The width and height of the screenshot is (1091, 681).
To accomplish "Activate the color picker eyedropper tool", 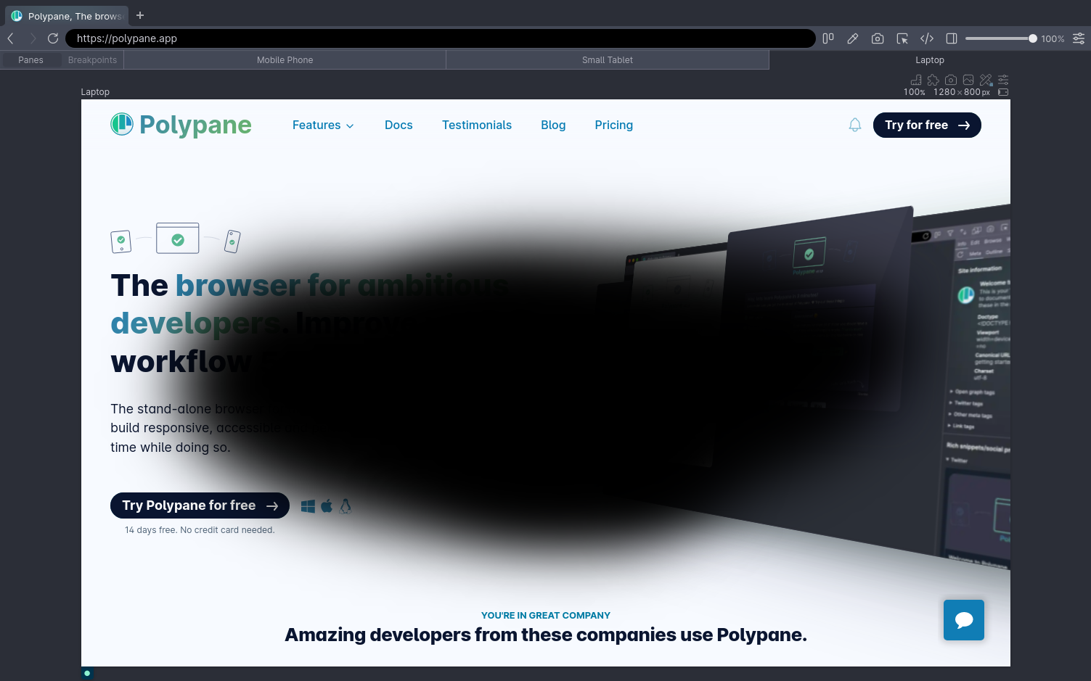I will pos(853,38).
